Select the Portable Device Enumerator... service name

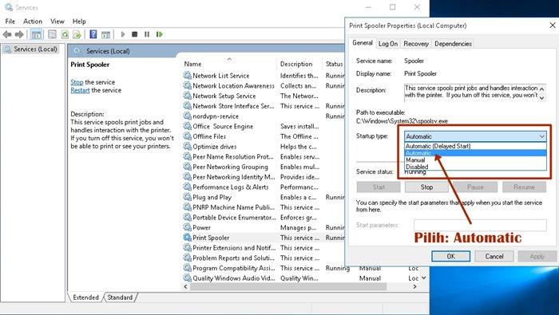click(x=234, y=217)
